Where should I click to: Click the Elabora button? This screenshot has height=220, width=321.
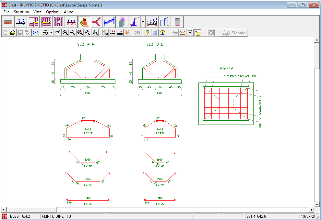[x=234, y=33]
